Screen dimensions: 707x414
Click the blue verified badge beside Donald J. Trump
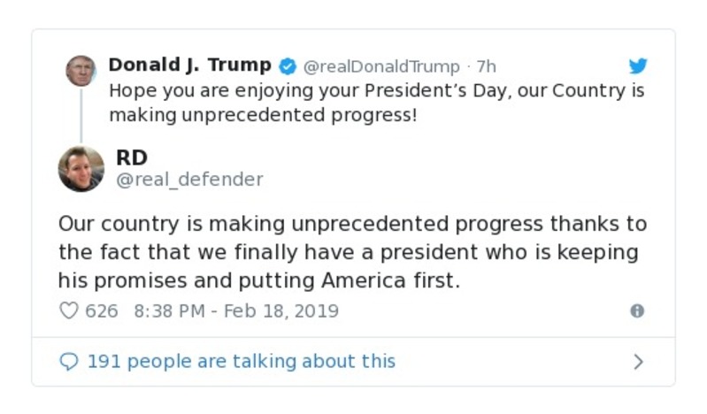[x=288, y=66]
